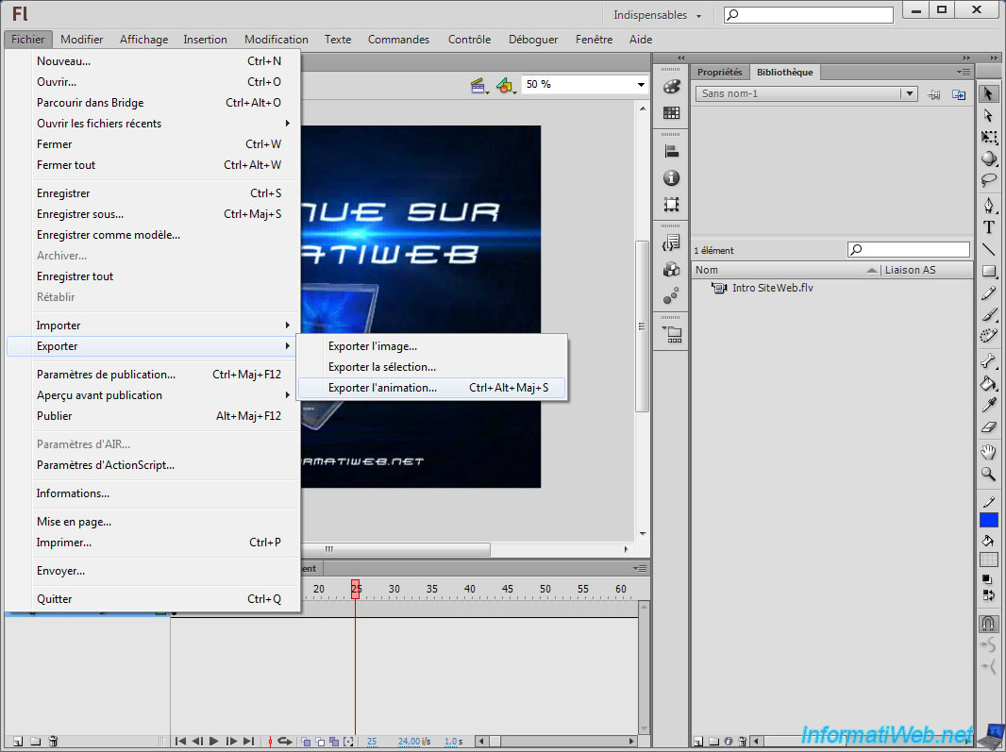
Task: Select the Zoom magnifier tool
Action: (989, 475)
